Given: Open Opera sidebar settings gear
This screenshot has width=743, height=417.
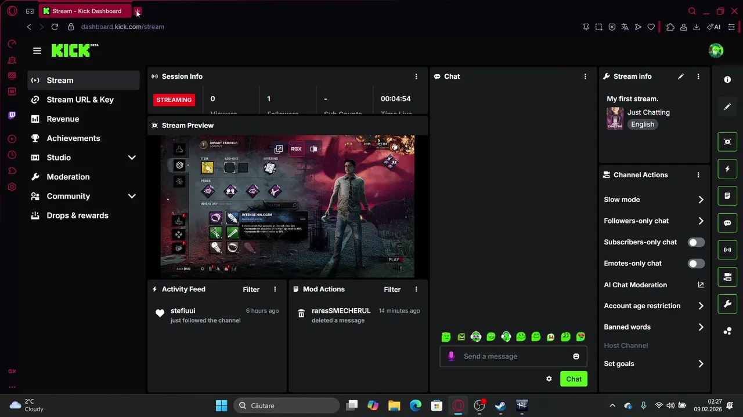Looking at the screenshot, I should coord(12,187).
